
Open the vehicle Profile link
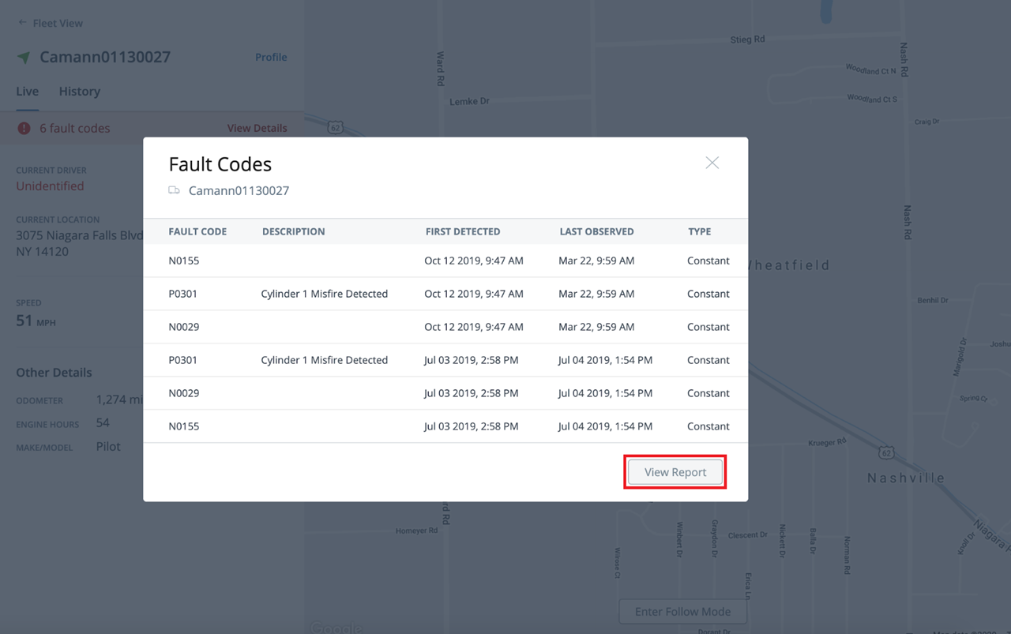click(x=270, y=57)
